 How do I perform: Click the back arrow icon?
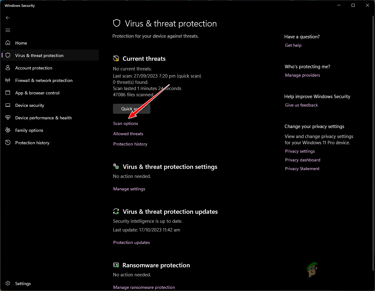coord(8,18)
